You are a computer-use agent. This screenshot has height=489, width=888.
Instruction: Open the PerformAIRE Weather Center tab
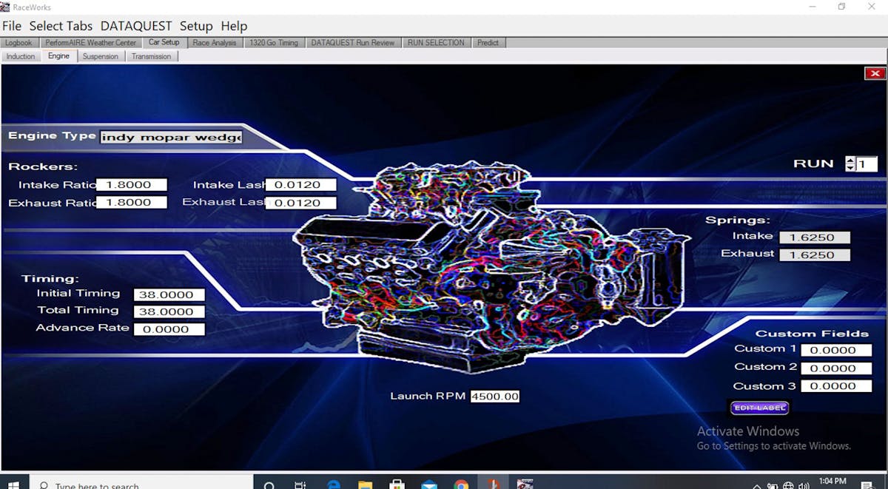[91, 43]
